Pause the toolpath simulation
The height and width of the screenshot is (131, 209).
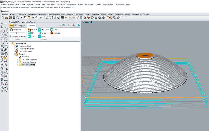coord(39,36)
